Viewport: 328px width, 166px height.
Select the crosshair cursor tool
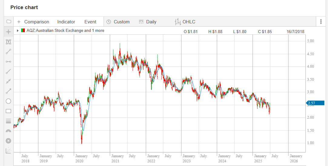(x=8, y=32)
